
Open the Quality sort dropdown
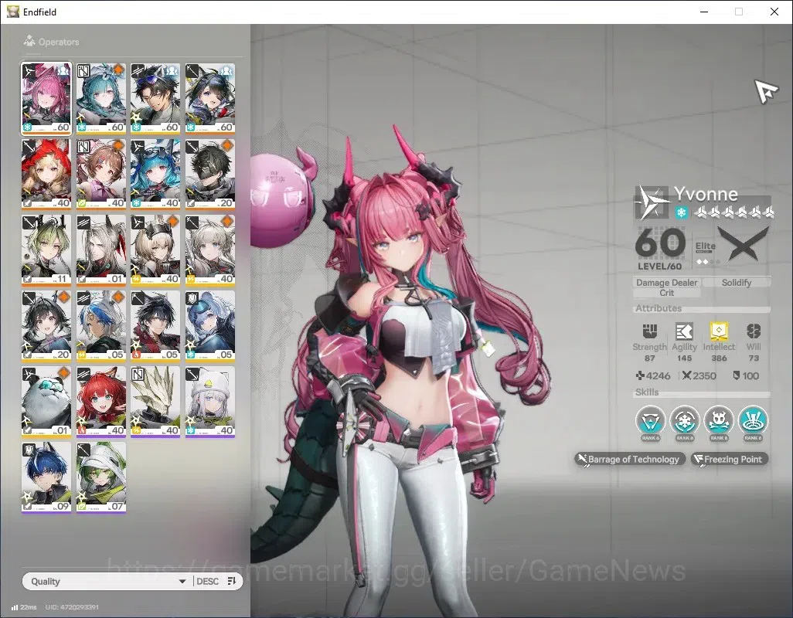[x=107, y=581]
